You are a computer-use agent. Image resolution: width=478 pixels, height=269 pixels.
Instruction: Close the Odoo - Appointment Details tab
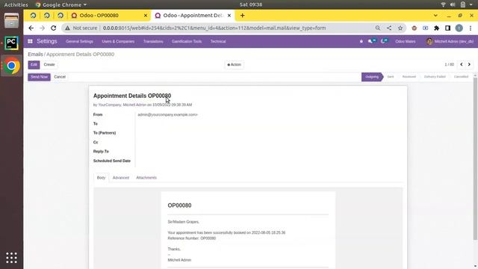tap(229, 15)
